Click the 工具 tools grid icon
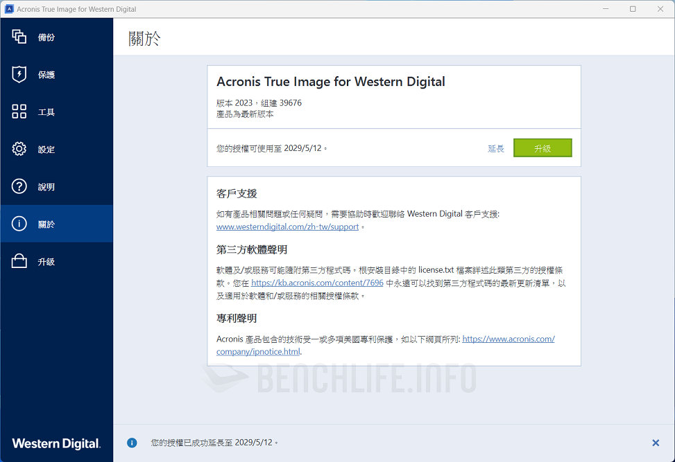This screenshot has width=675, height=462. [19, 112]
